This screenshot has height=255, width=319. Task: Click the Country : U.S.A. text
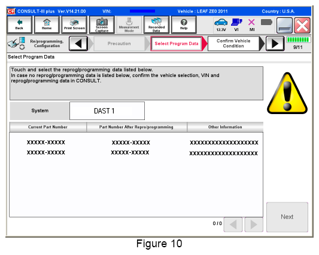click(278, 11)
